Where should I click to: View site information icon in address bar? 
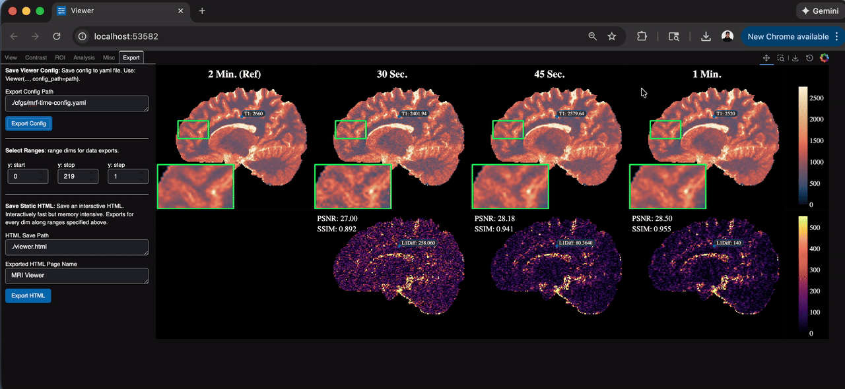click(x=82, y=37)
